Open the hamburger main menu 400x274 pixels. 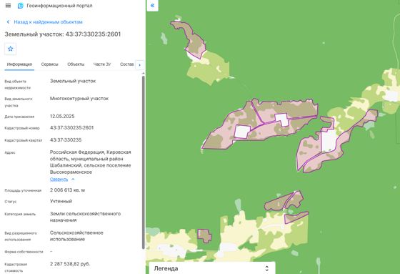click(x=8, y=6)
